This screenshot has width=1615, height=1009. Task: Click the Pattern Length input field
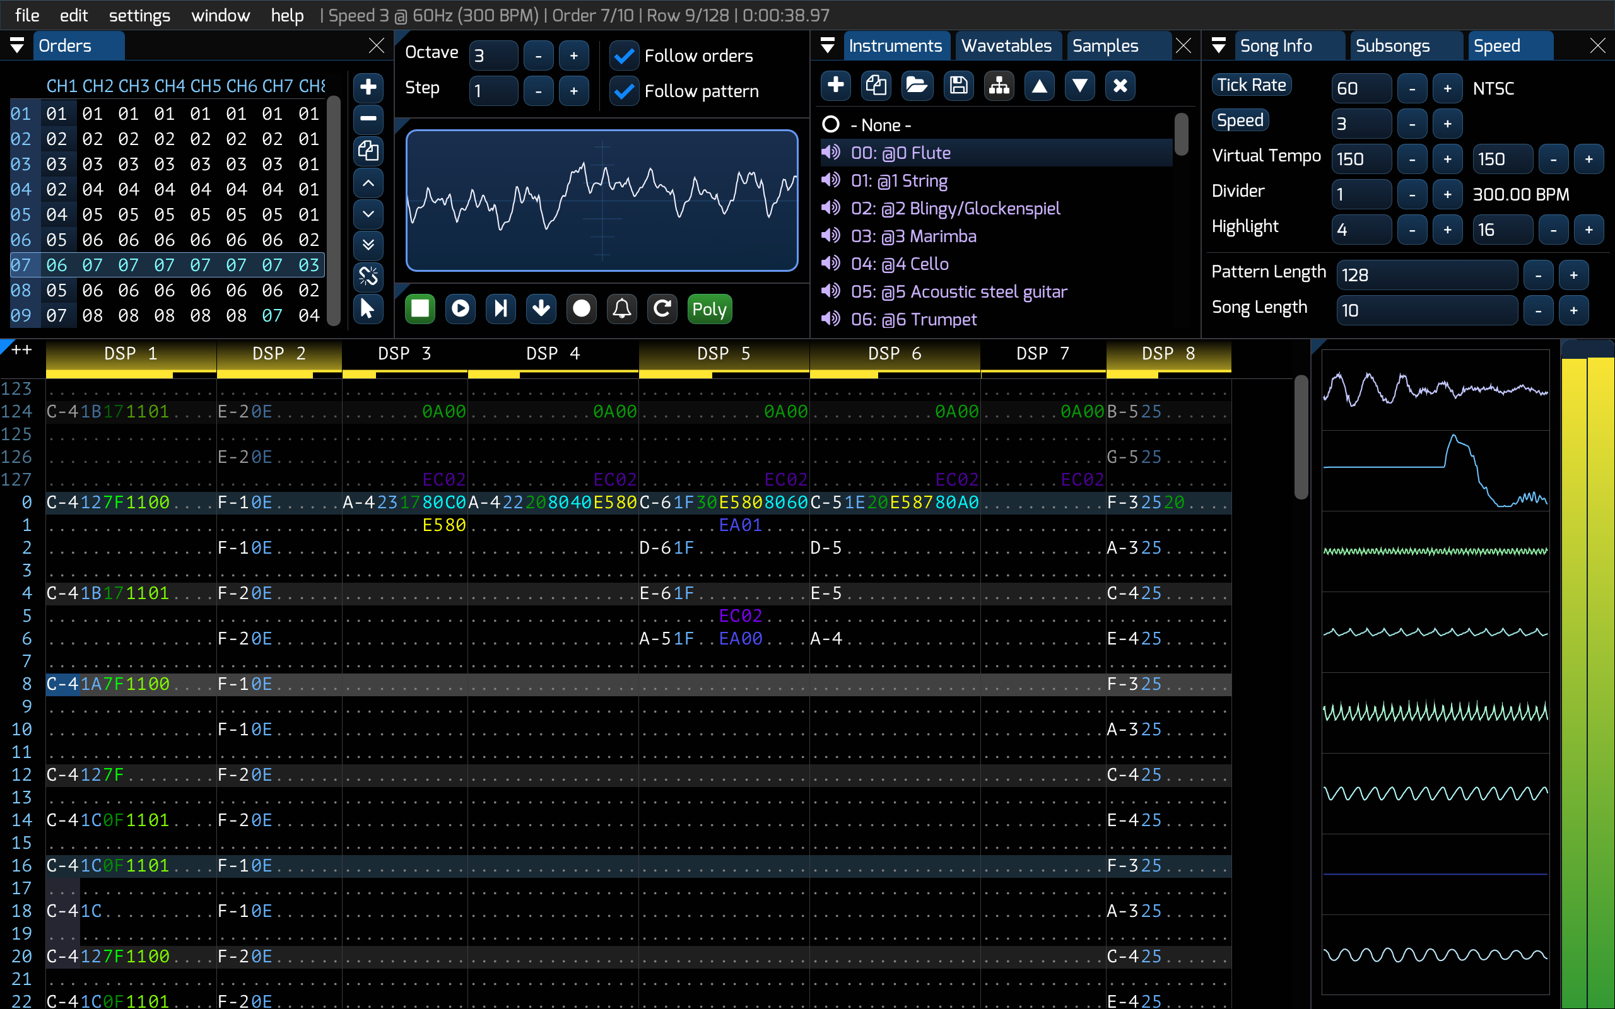[1424, 274]
